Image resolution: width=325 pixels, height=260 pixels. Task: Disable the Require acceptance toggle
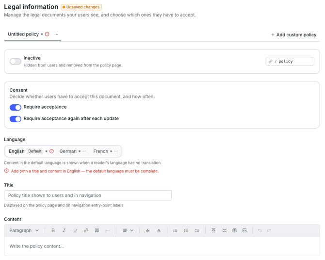(16, 107)
